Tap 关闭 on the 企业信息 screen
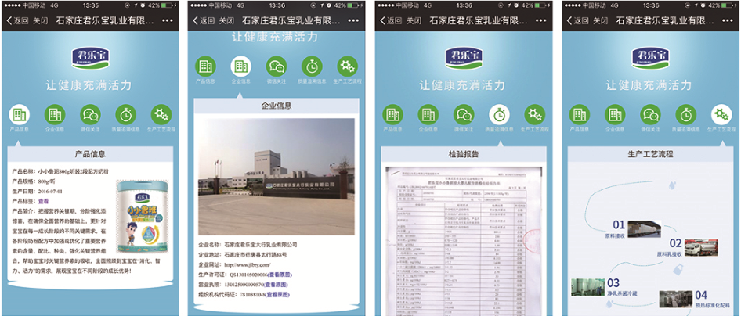Viewport: 741px width, 316px height. (226, 21)
